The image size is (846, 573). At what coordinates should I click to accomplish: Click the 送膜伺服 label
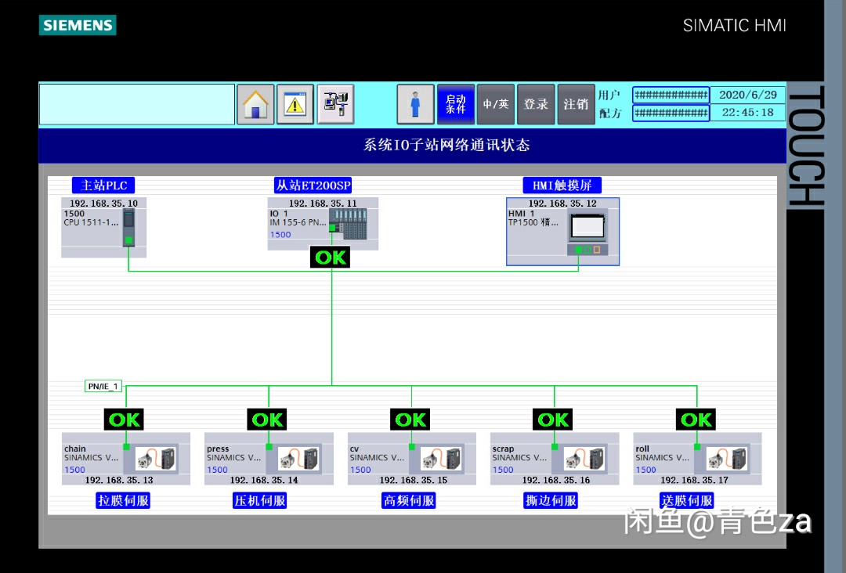(x=687, y=500)
